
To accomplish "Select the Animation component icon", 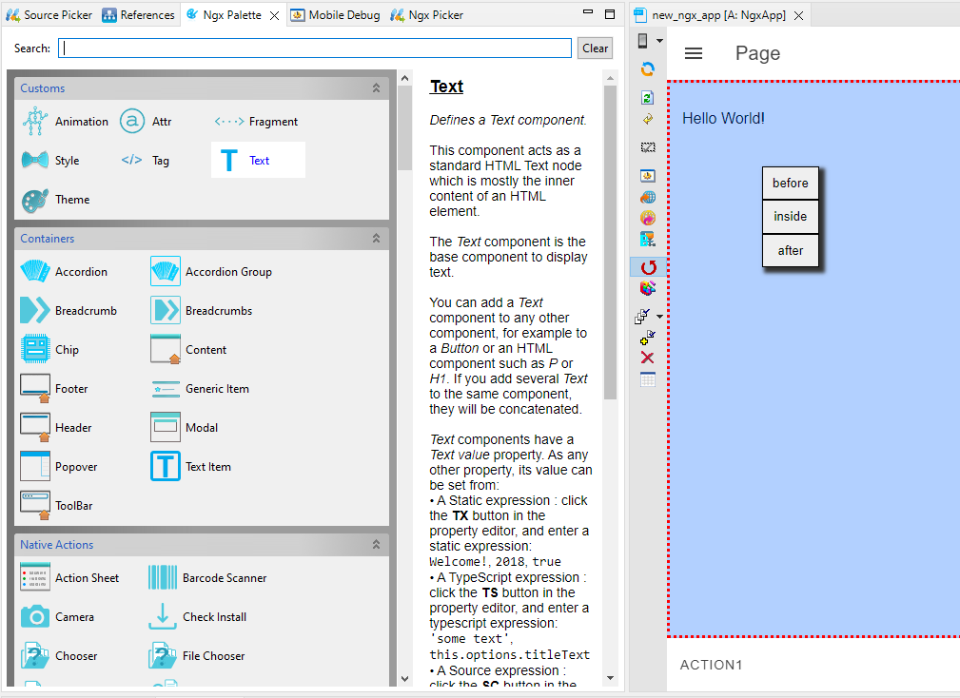I will point(35,122).
